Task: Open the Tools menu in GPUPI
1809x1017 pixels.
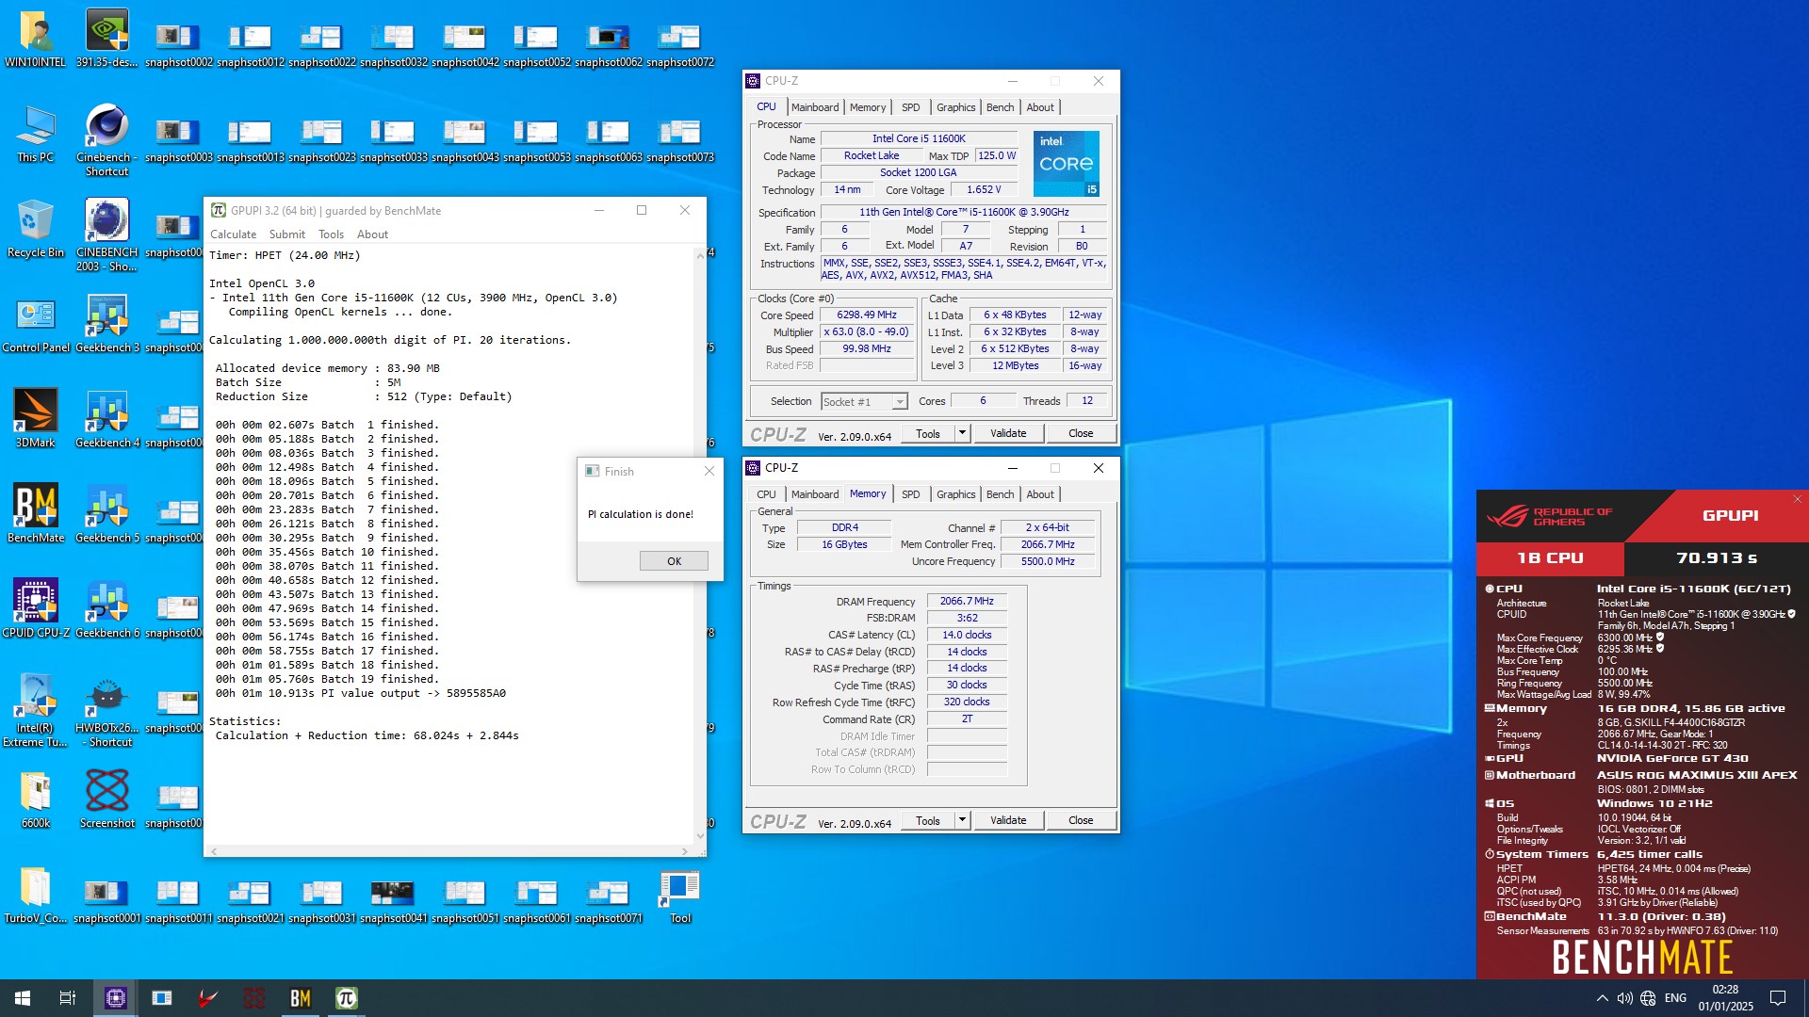Action: click(x=331, y=234)
